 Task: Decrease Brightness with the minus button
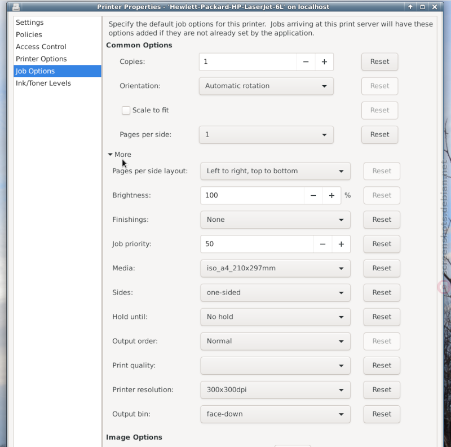[313, 195]
